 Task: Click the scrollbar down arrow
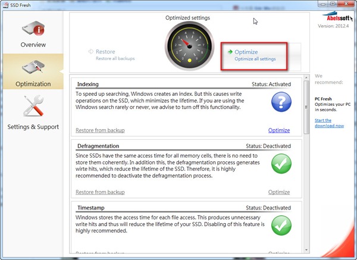coord(306,250)
